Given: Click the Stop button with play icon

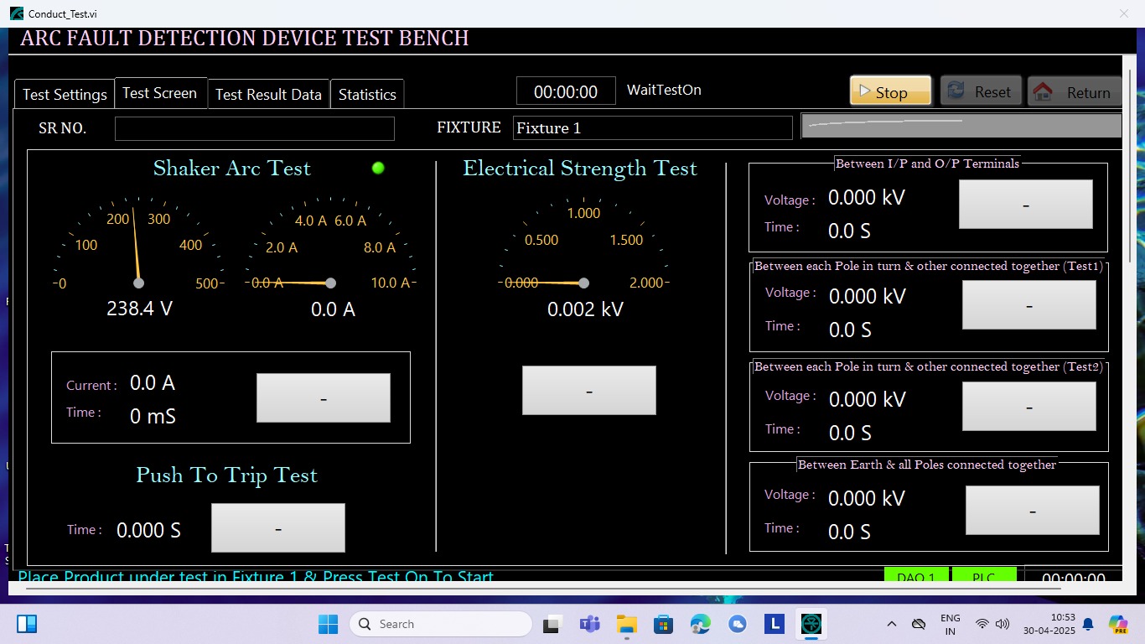Looking at the screenshot, I should [x=890, y=91].
